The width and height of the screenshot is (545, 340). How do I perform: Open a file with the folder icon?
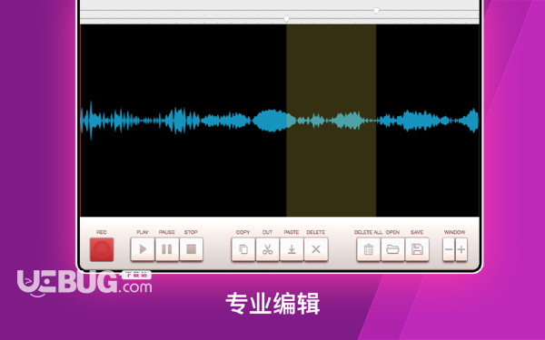[x=392, y=249]
